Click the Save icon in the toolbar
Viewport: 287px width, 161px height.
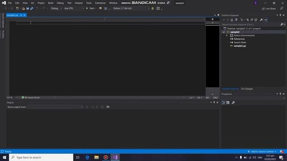[28, 8]
